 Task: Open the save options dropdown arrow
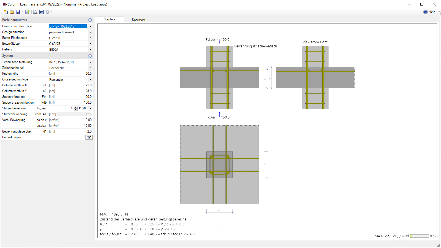click(x=23, y=12)
